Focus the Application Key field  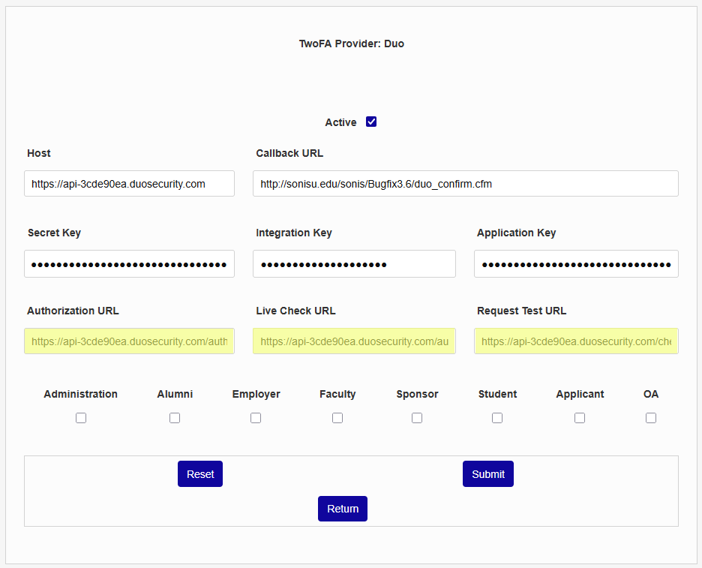point(576,264)
